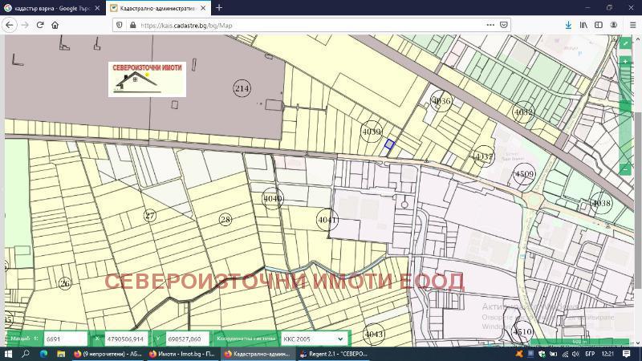
Task: Open the KKC 2005 coordinate system dropdown
Action: [x=315, y=339]
